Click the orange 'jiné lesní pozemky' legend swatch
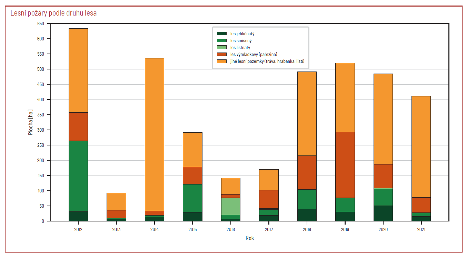The height and width of the screenshot is (256, 466). (221, 61)
